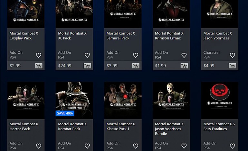
Task: Click the SAVE 40% badge on Kombat Pack
Action: click(65, 113)
